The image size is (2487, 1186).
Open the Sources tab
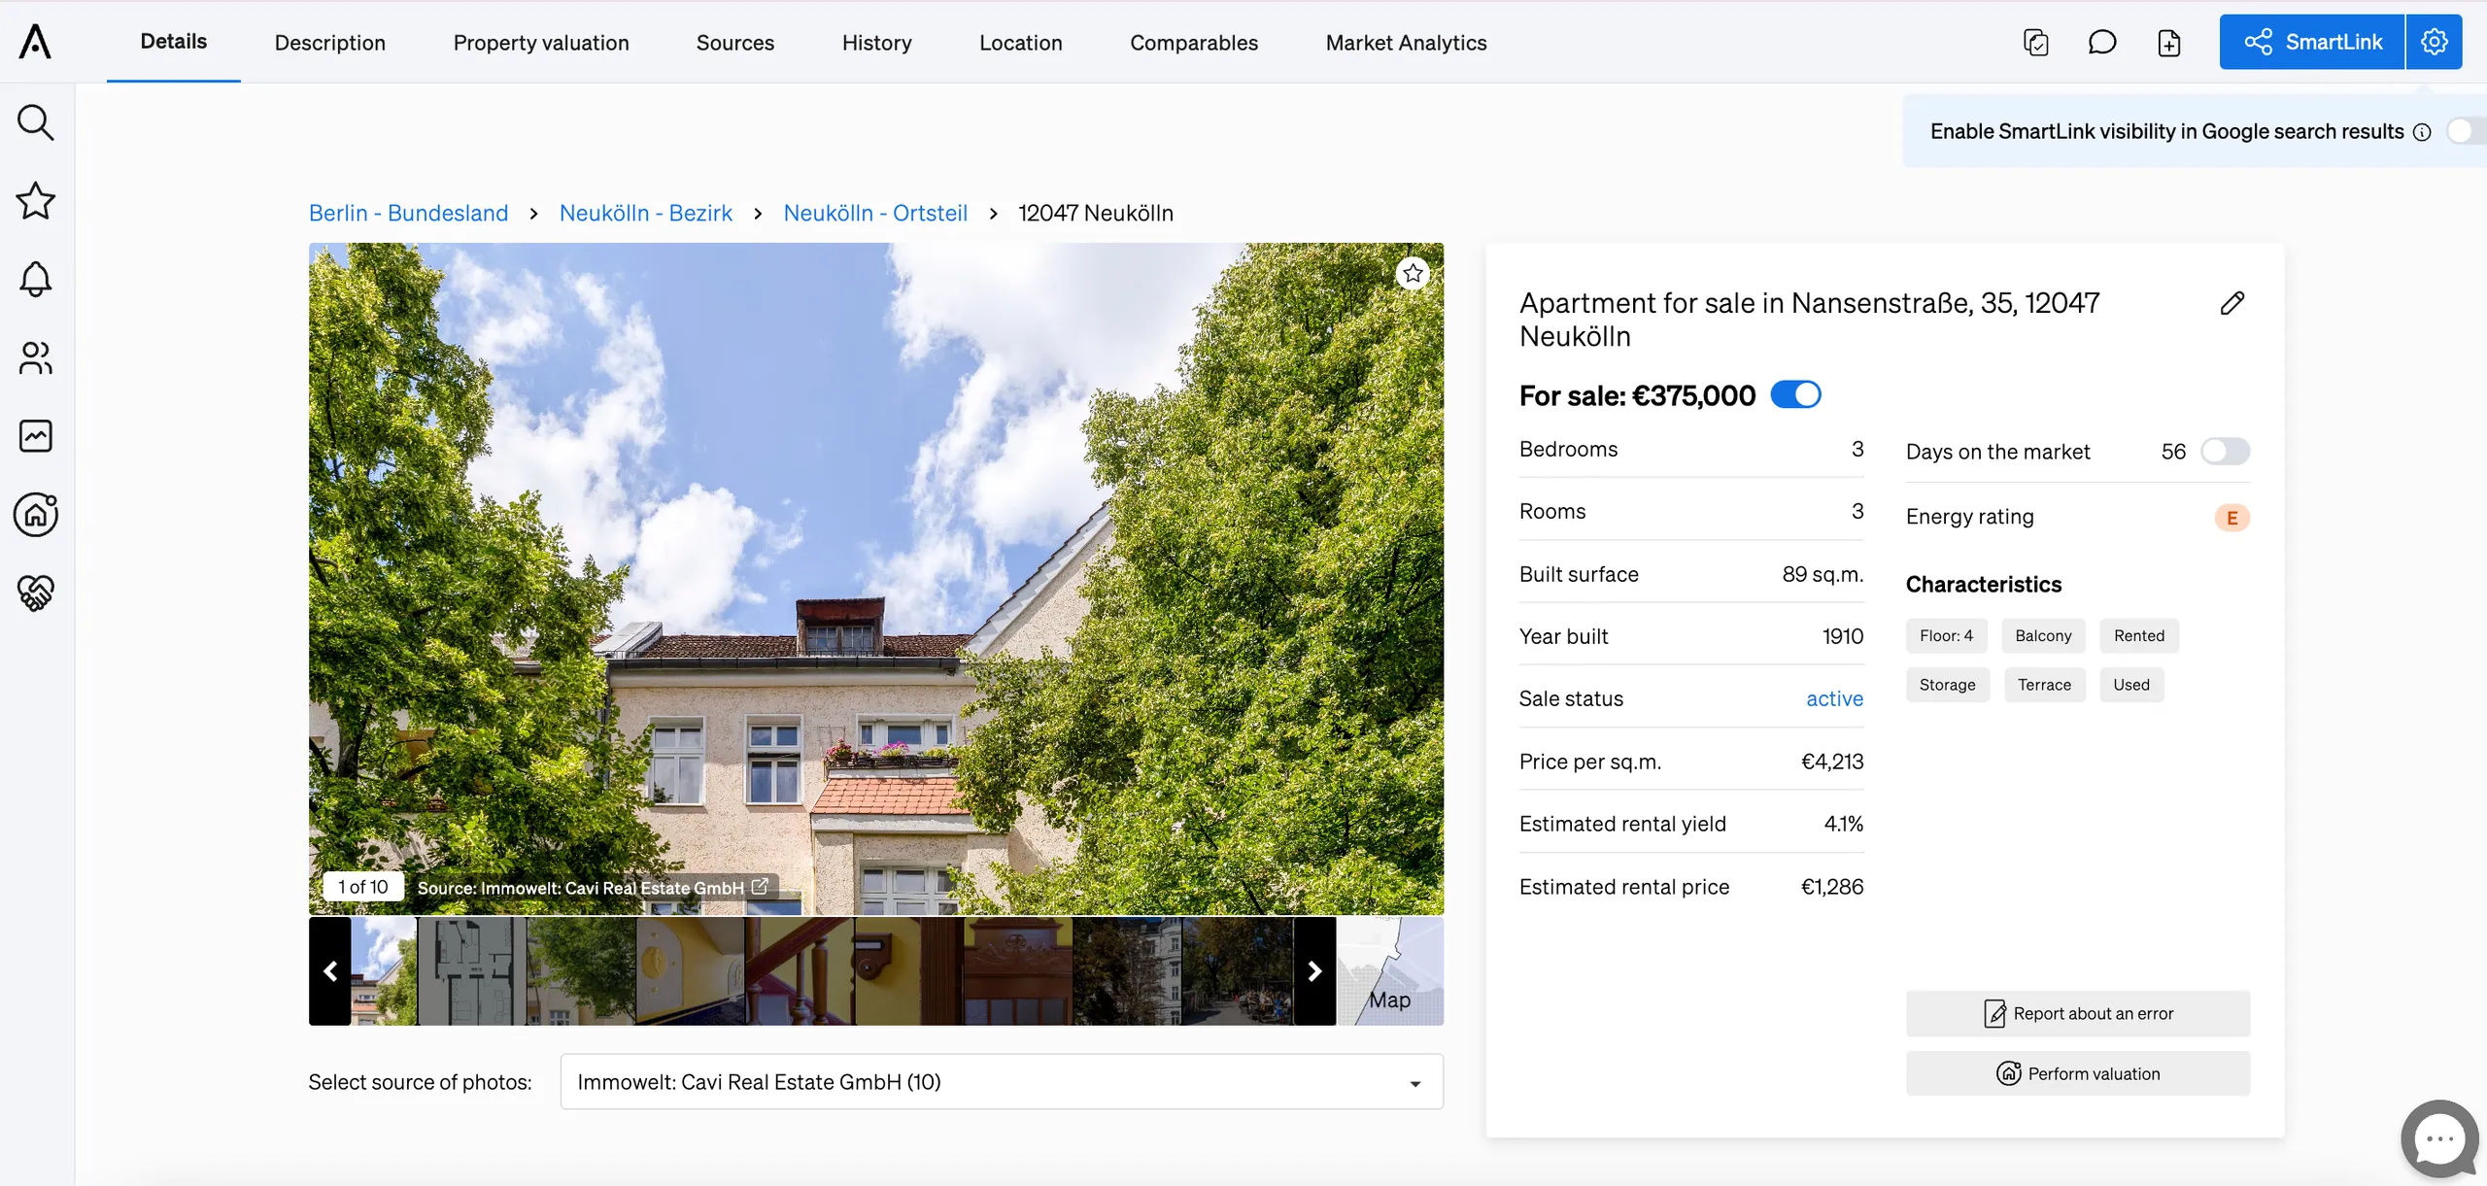[735, 42]
